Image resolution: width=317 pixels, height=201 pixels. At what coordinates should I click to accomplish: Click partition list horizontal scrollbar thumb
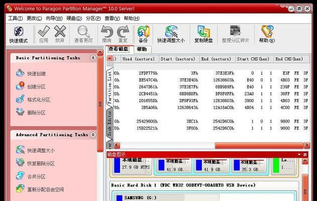[x=259, y=145]
